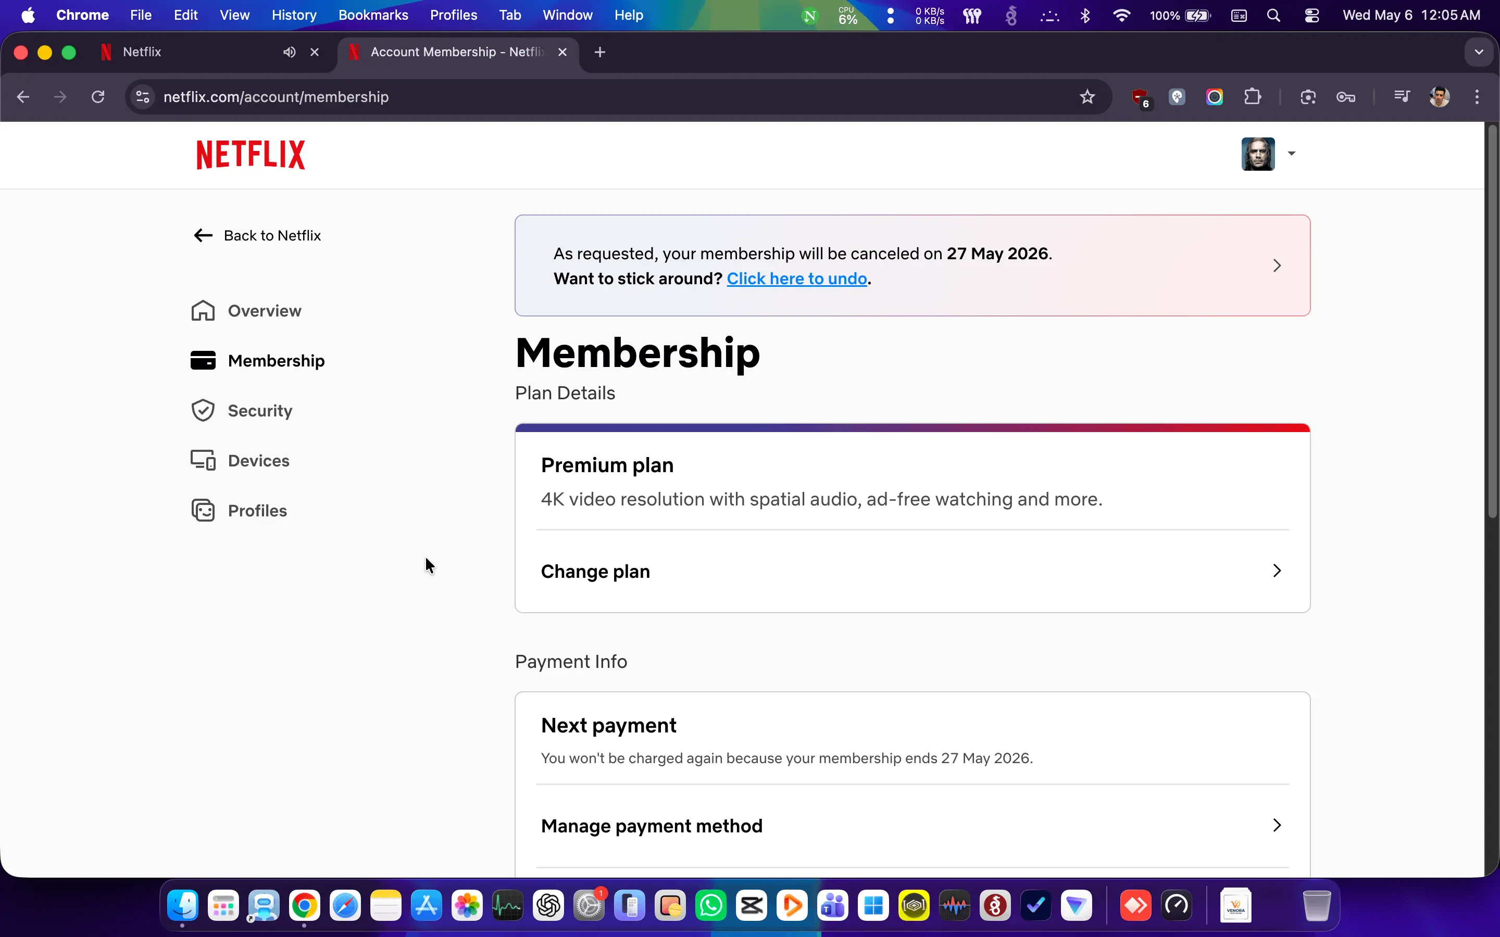Open the media controls toolbar icon
The height and width of the screenshot is (937, 1500).
1402,97
